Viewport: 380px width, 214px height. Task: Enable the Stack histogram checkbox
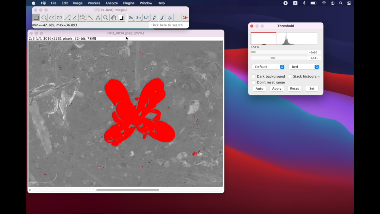[290, 76]
